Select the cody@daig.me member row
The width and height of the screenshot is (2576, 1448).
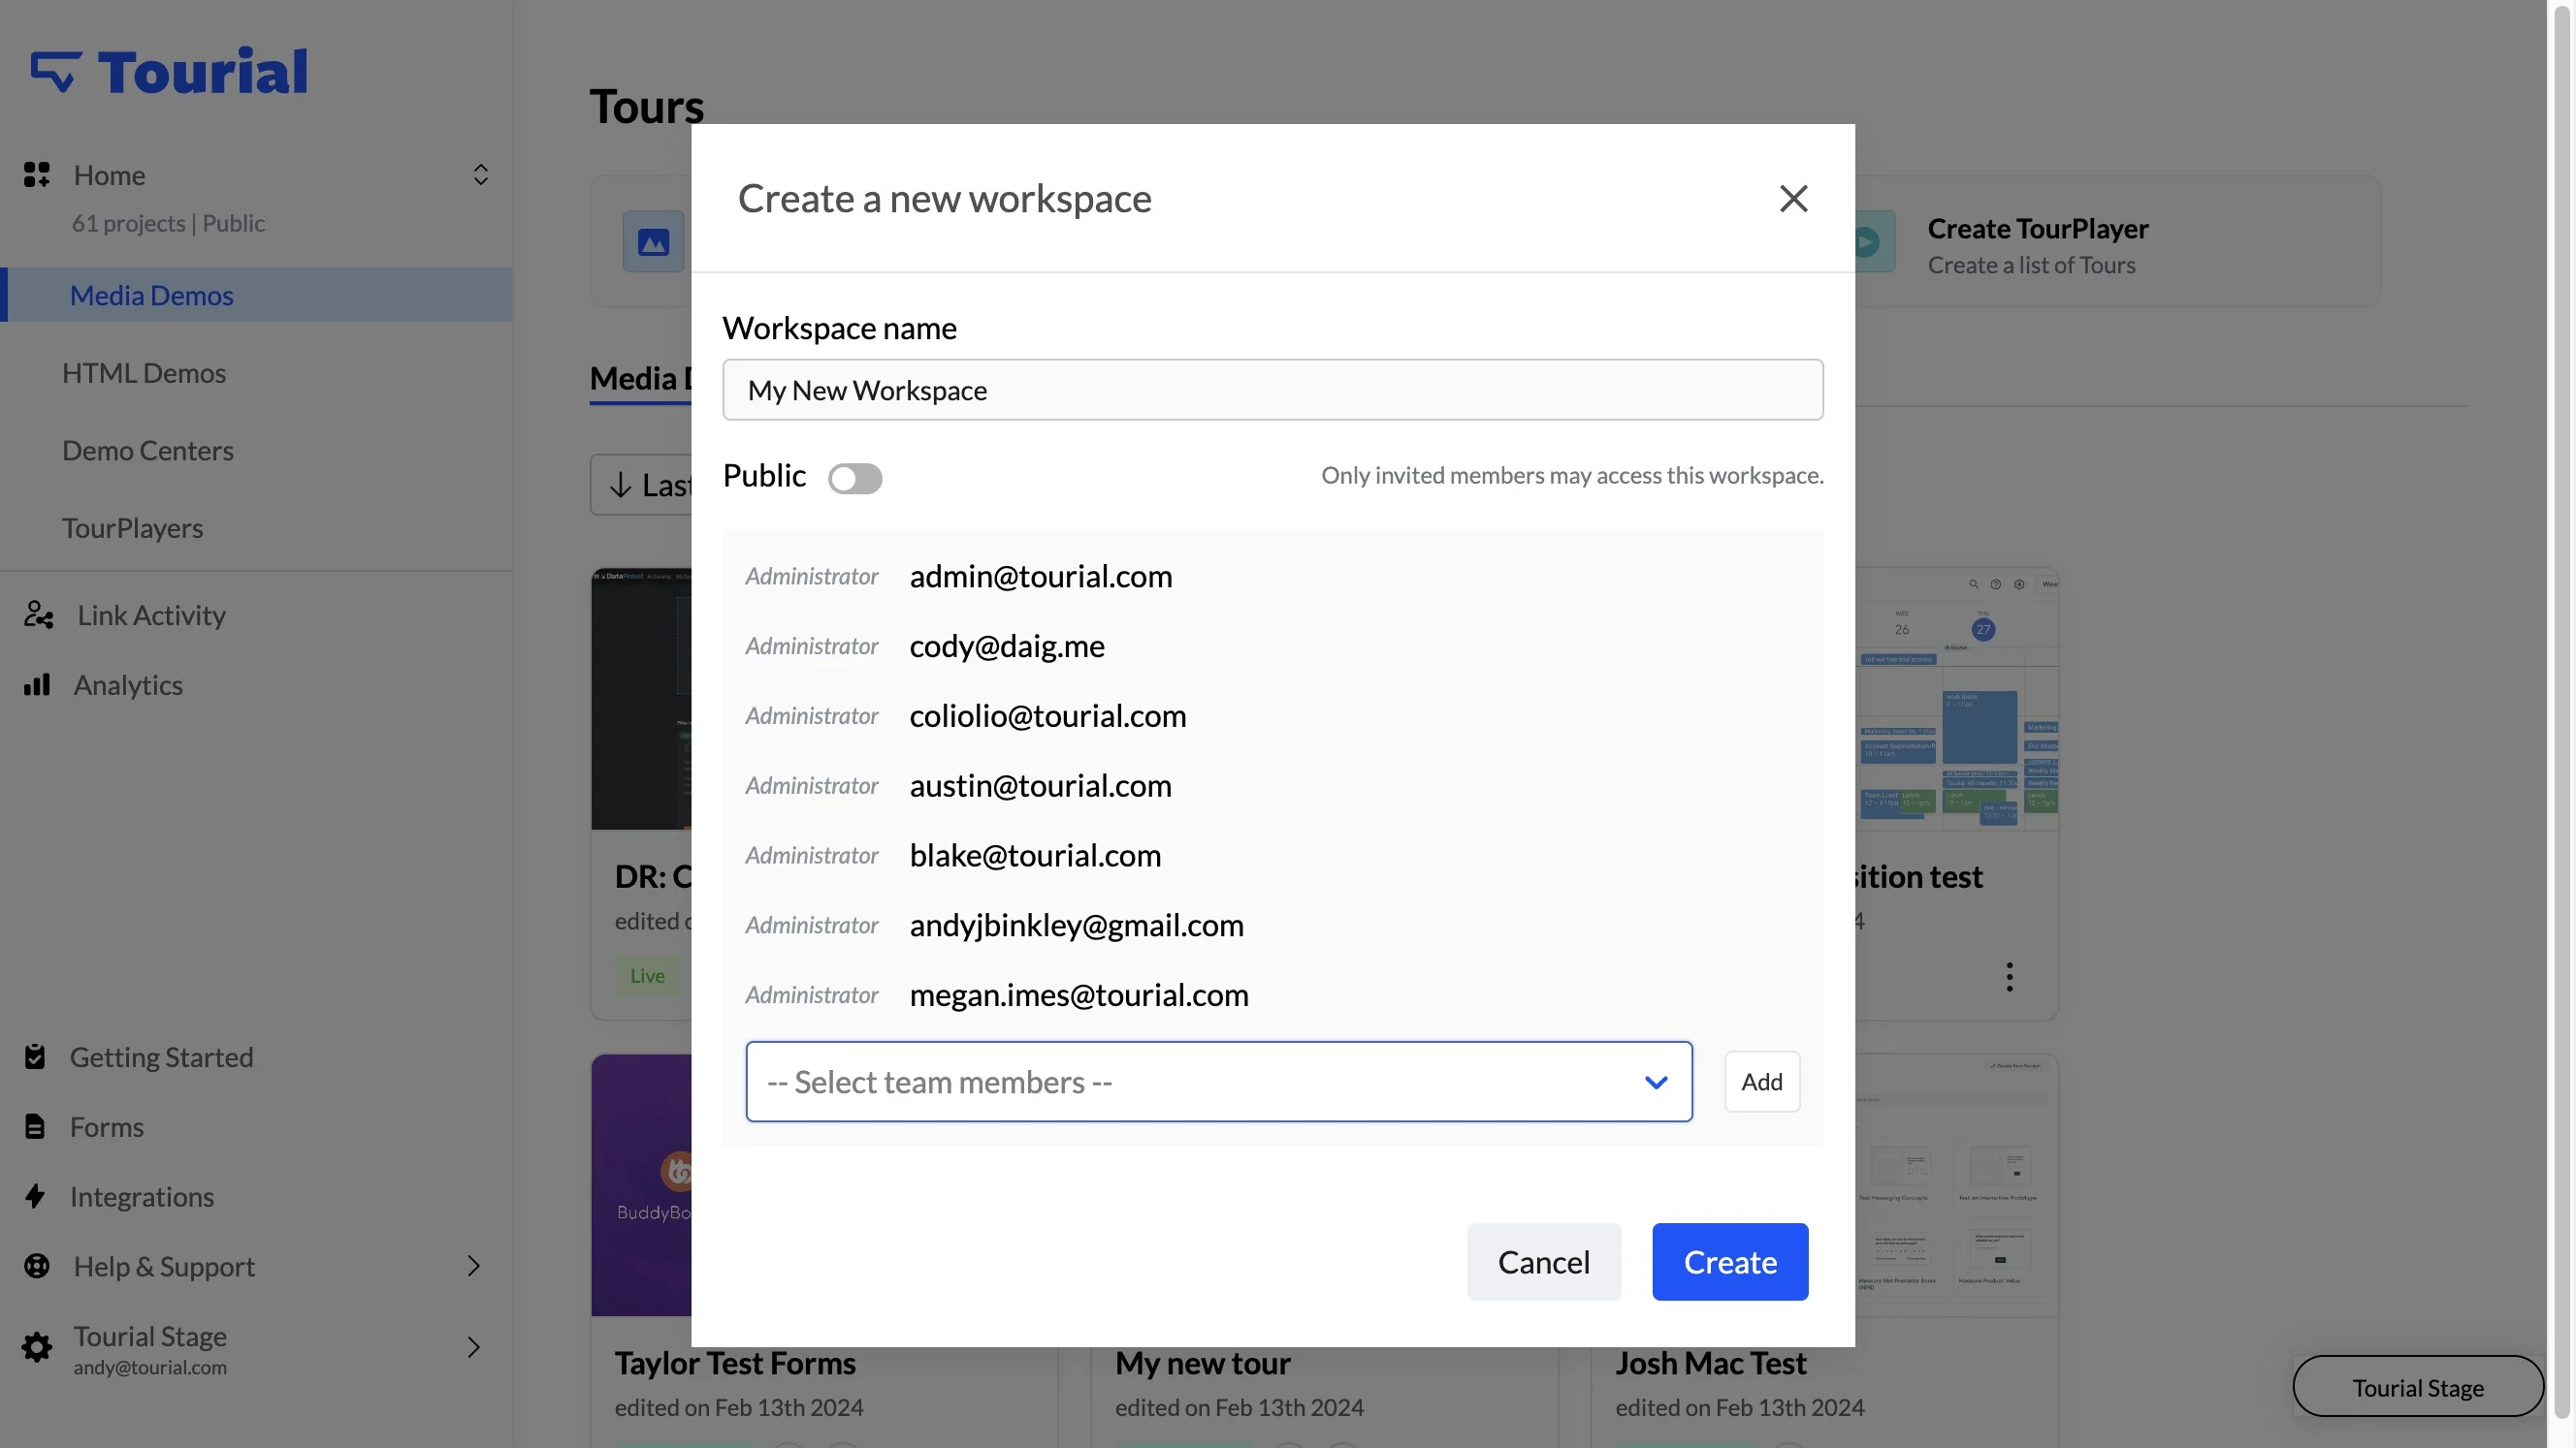1272,645
